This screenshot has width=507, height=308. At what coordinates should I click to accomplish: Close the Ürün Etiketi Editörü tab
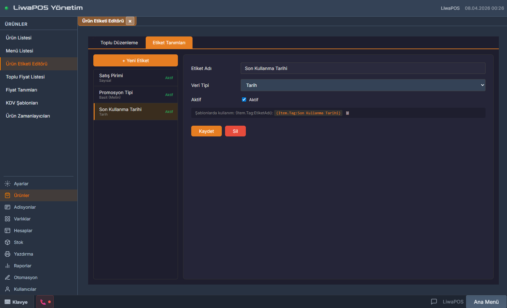130,21
